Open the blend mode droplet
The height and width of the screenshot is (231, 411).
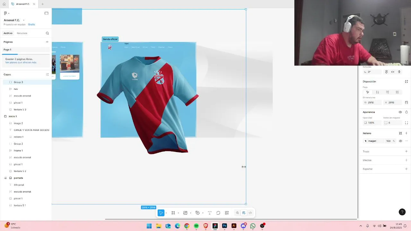click(x=406, y=112)
